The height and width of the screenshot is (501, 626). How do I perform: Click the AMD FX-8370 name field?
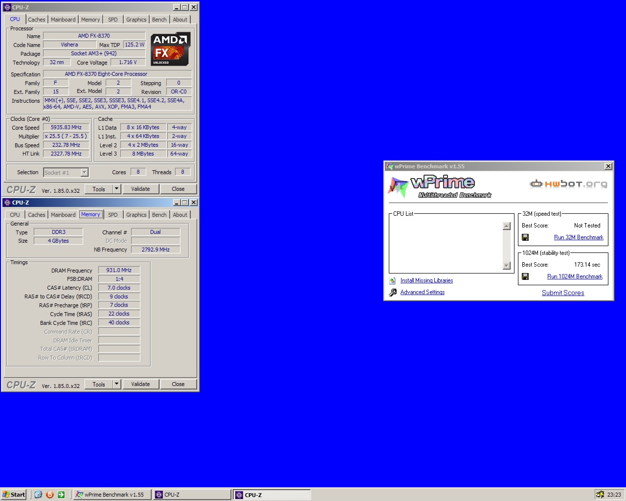pyautogui.click(x=94, y=36)
